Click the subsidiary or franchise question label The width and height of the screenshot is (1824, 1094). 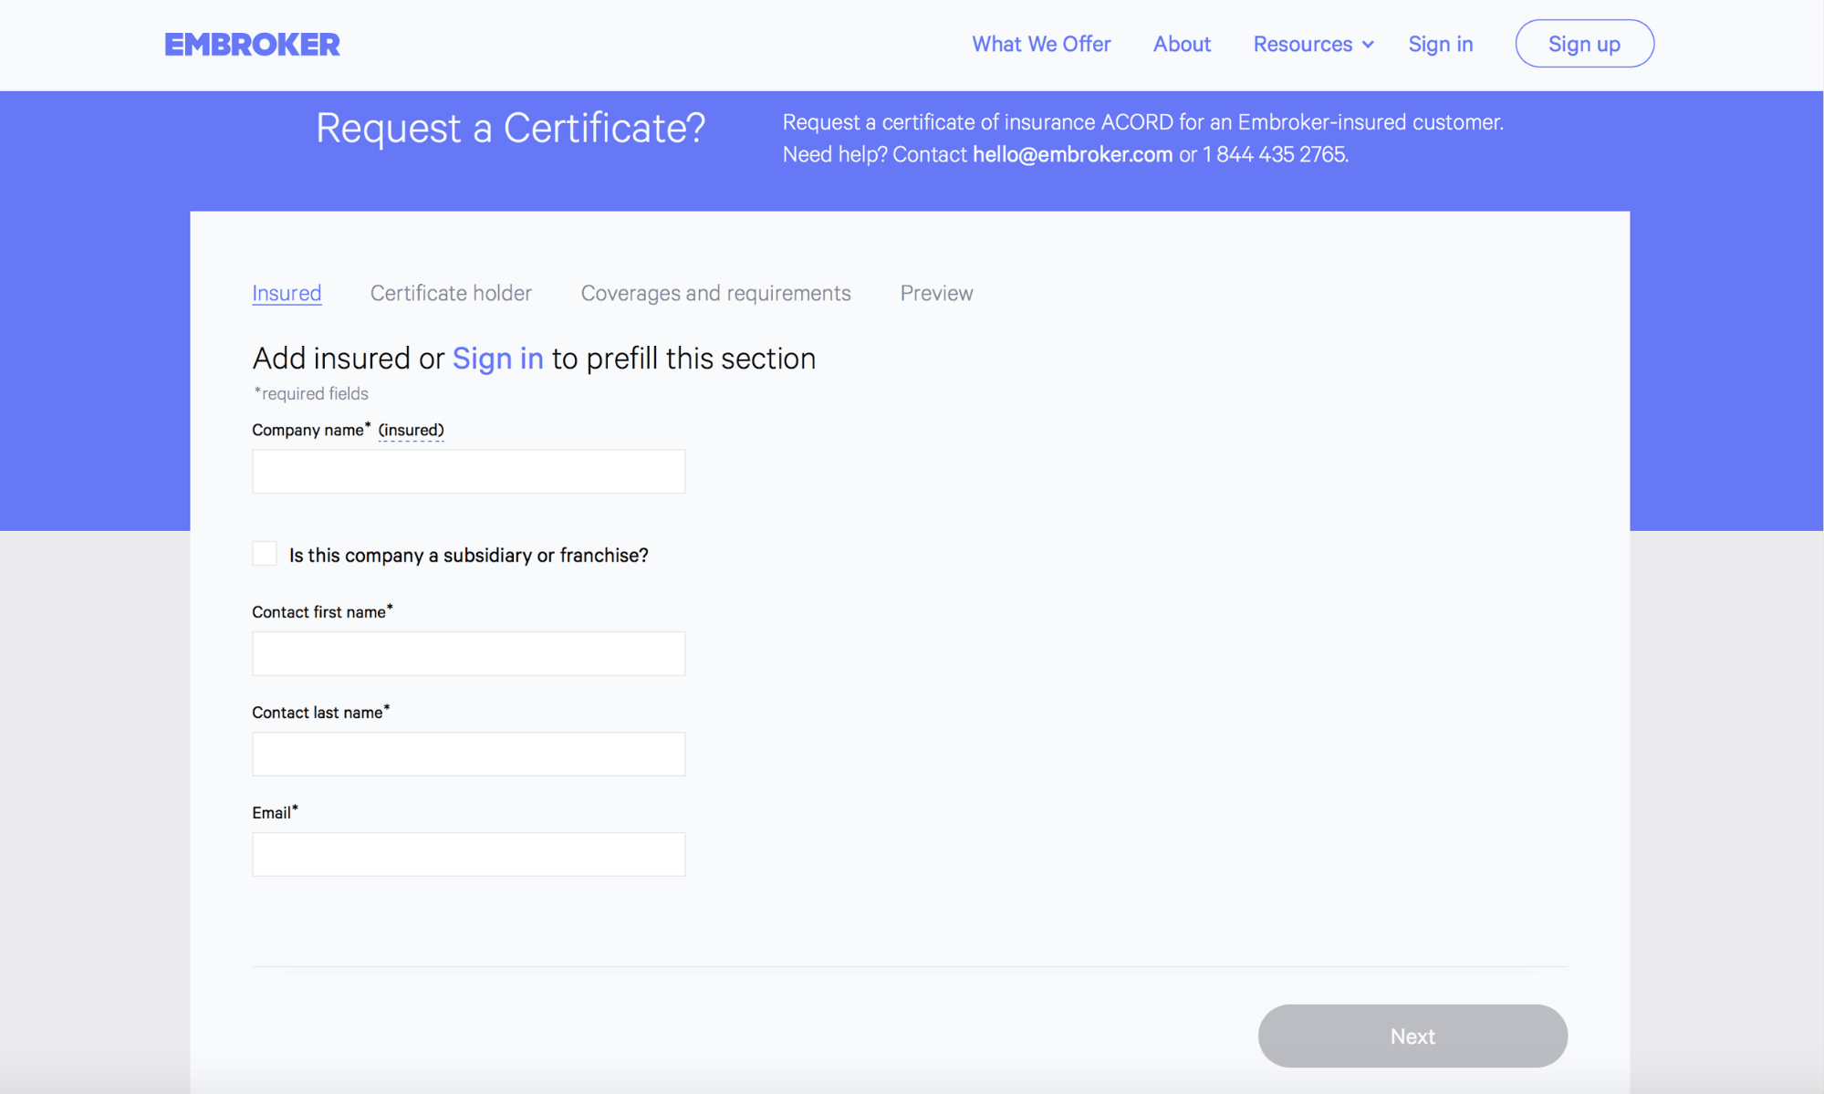pos(468,555)
